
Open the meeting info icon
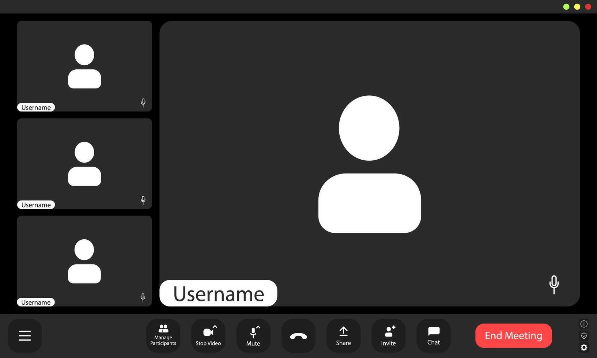(584, 324)
